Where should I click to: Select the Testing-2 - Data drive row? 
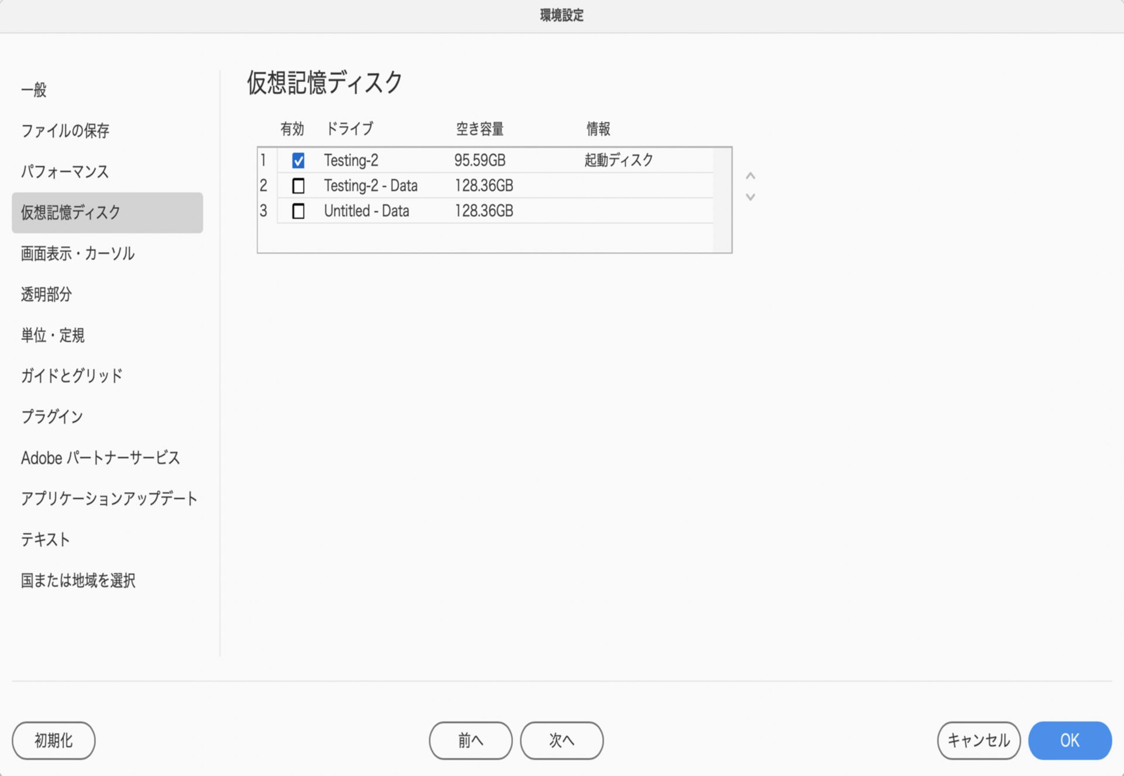(371, 186)
